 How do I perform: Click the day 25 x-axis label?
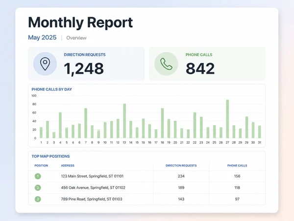(x=214, y=143)
